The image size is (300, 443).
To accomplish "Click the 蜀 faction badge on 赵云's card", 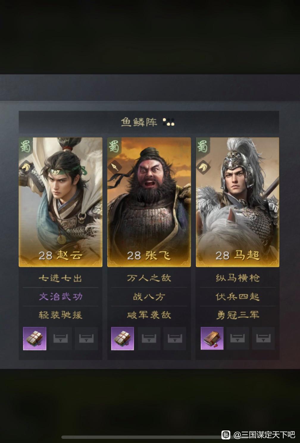I will (25, 146).
